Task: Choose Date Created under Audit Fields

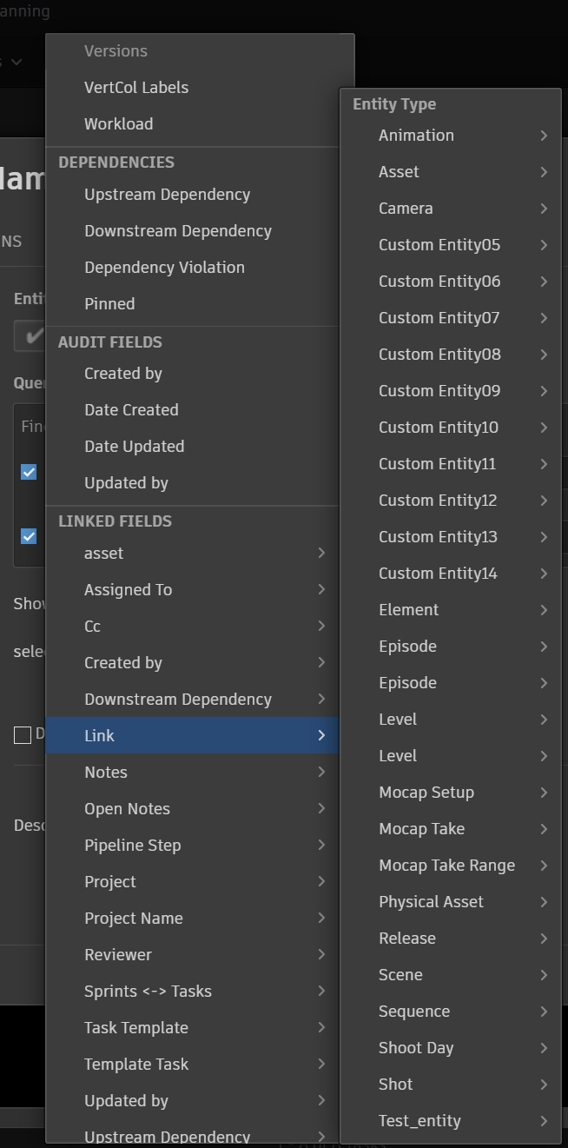Action: tap(131, 410)
